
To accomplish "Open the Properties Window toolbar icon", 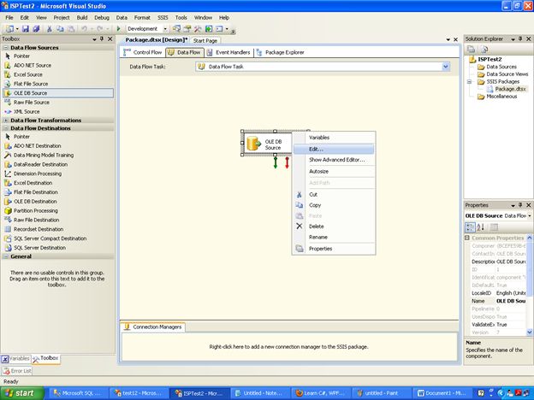I will (x=187, y=29).
